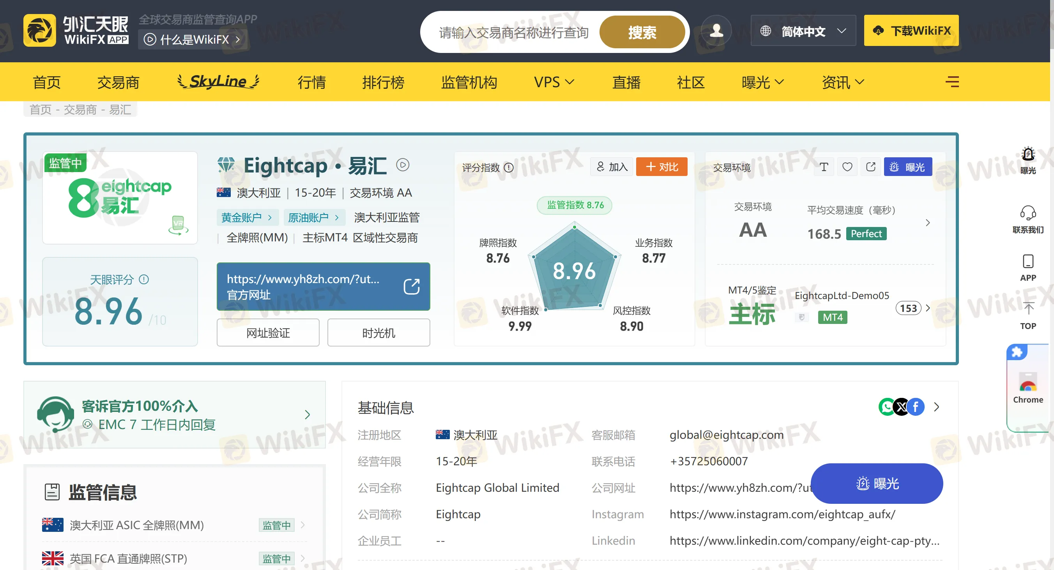The height and width of the screenshot is (570, 1054).
Task: Open the user account avatar icon
Action: (x=716, y=31)
